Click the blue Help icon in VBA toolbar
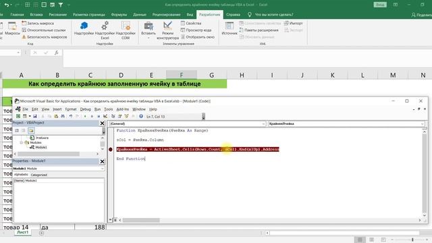 [141, 116]
